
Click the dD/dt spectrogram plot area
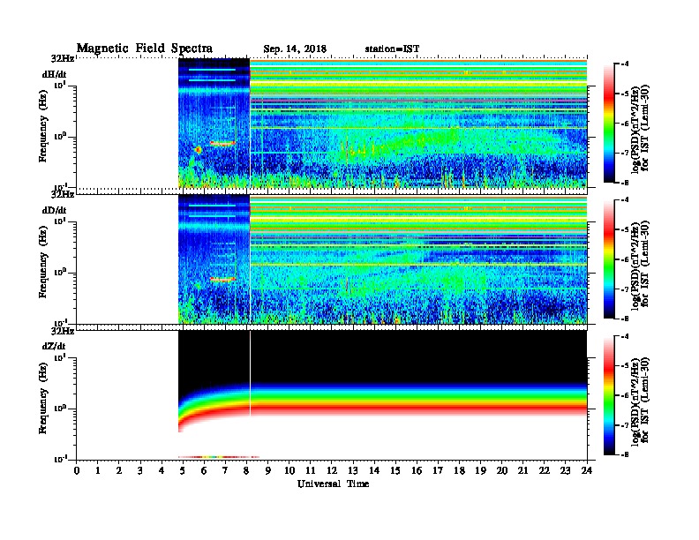tap(382, 259)
